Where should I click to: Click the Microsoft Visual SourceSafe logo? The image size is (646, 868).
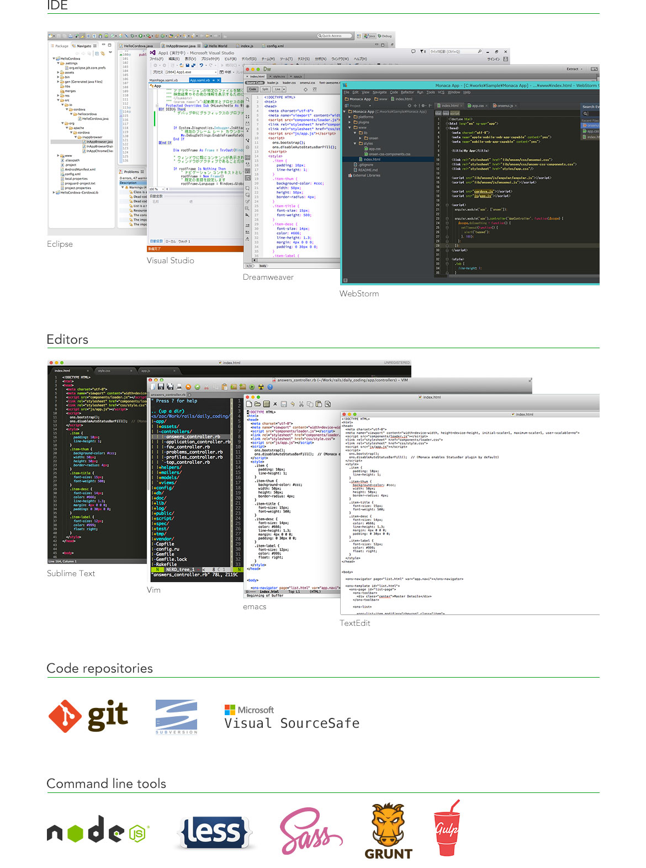292,717
